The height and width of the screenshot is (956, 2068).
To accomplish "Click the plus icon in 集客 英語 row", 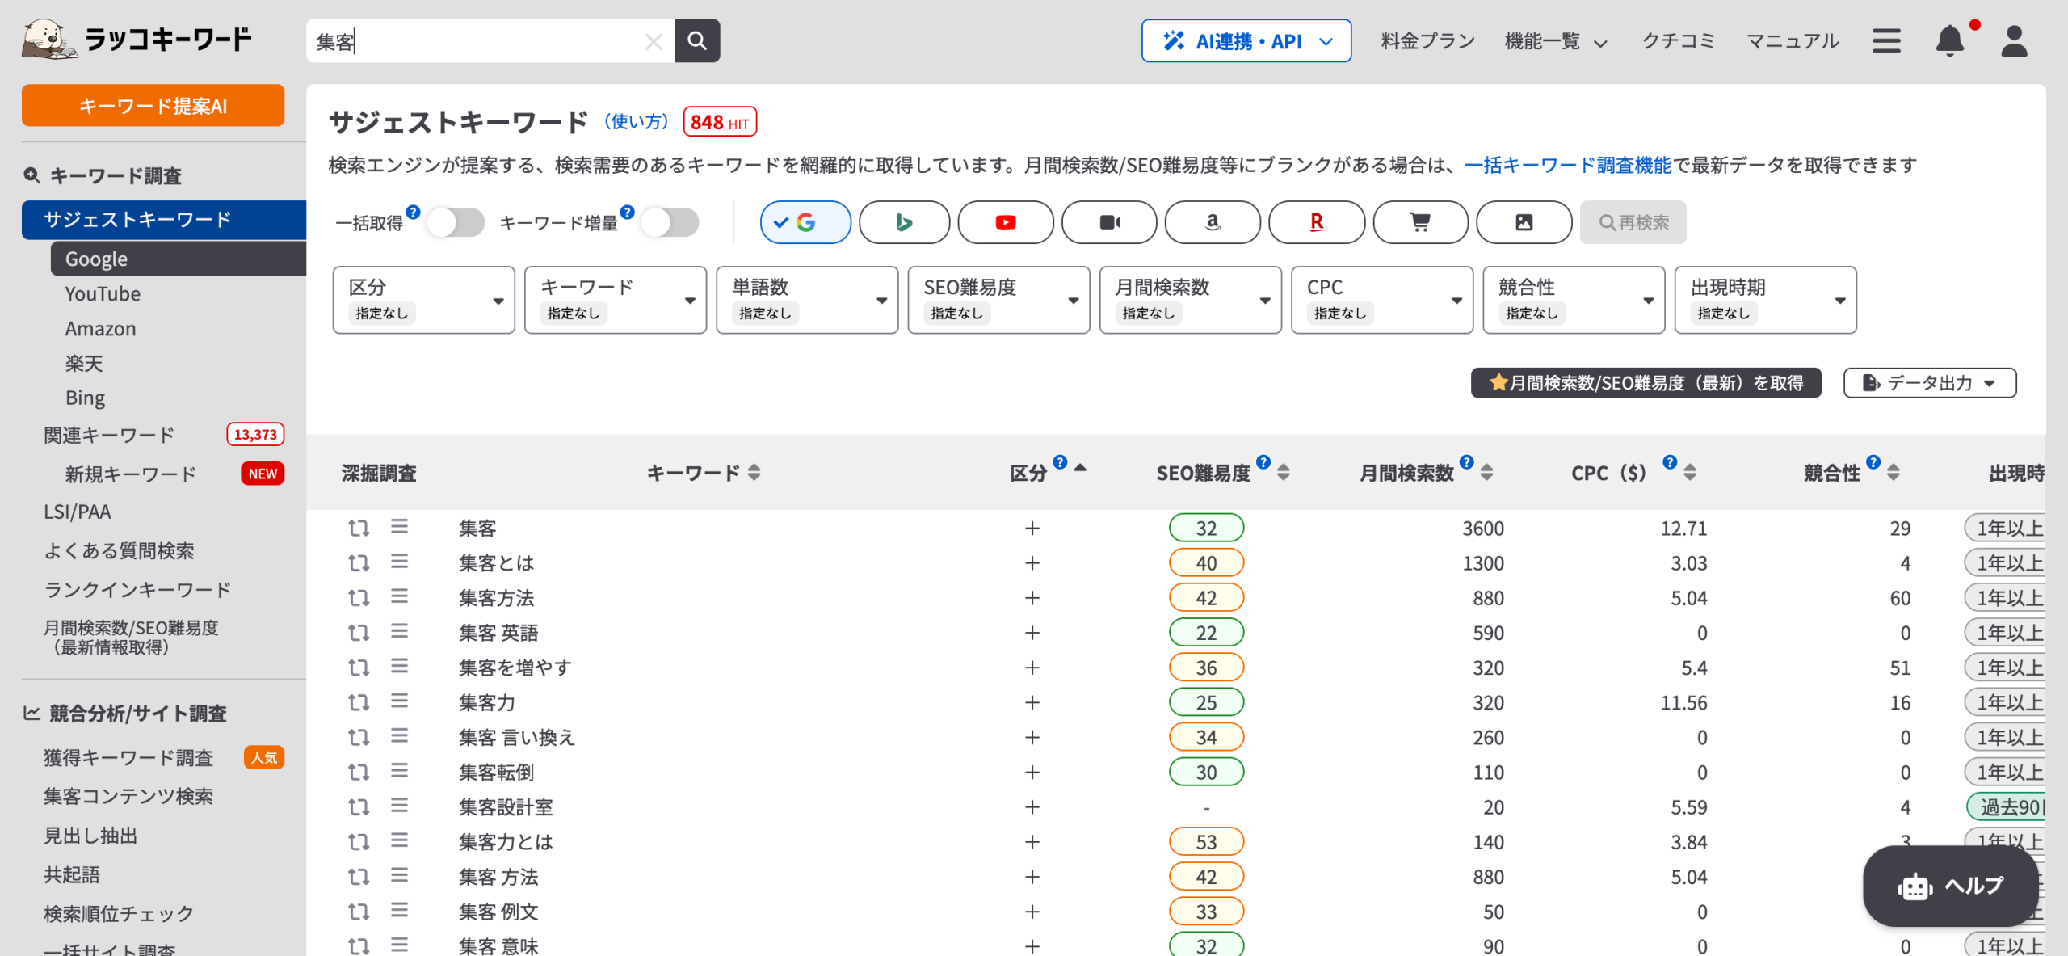I will pyautogui.click(x=1032, y=633).
